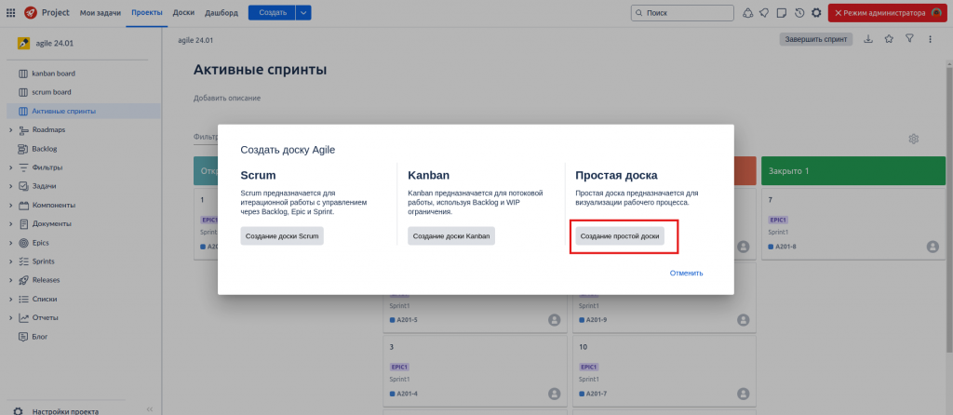Click assignee avatar on card A201-9
This screenshot has width=953, height=415.
click(744, 320)
